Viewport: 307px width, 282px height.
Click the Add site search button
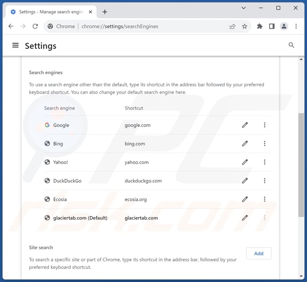point(259,253)
